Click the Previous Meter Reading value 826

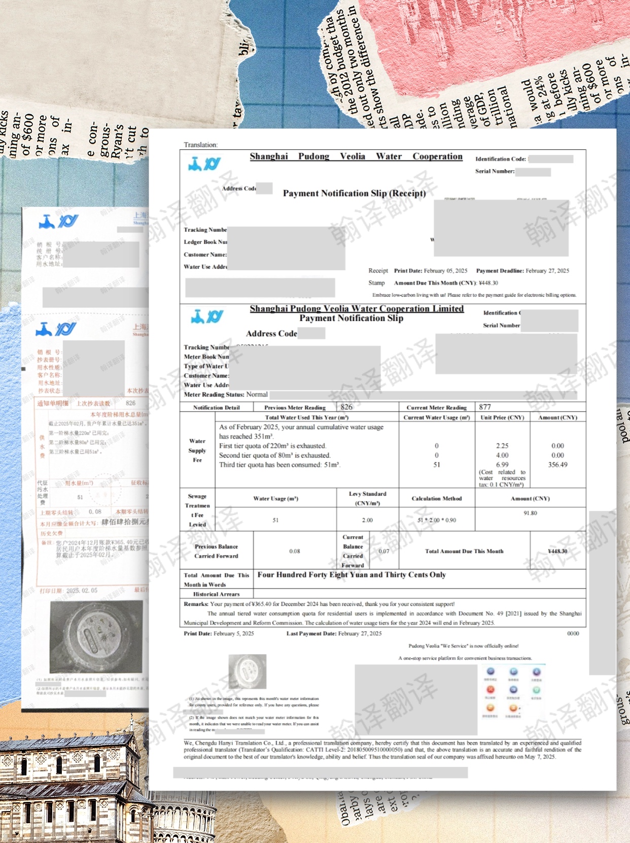tap(346, 407)
